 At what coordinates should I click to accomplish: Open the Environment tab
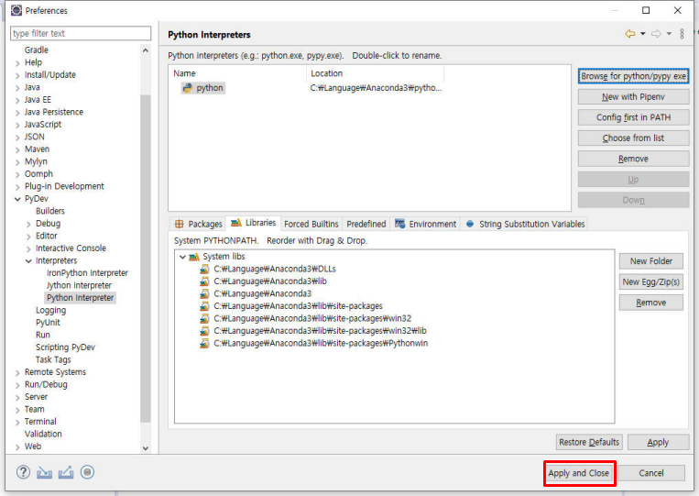[x=426, y=224]
